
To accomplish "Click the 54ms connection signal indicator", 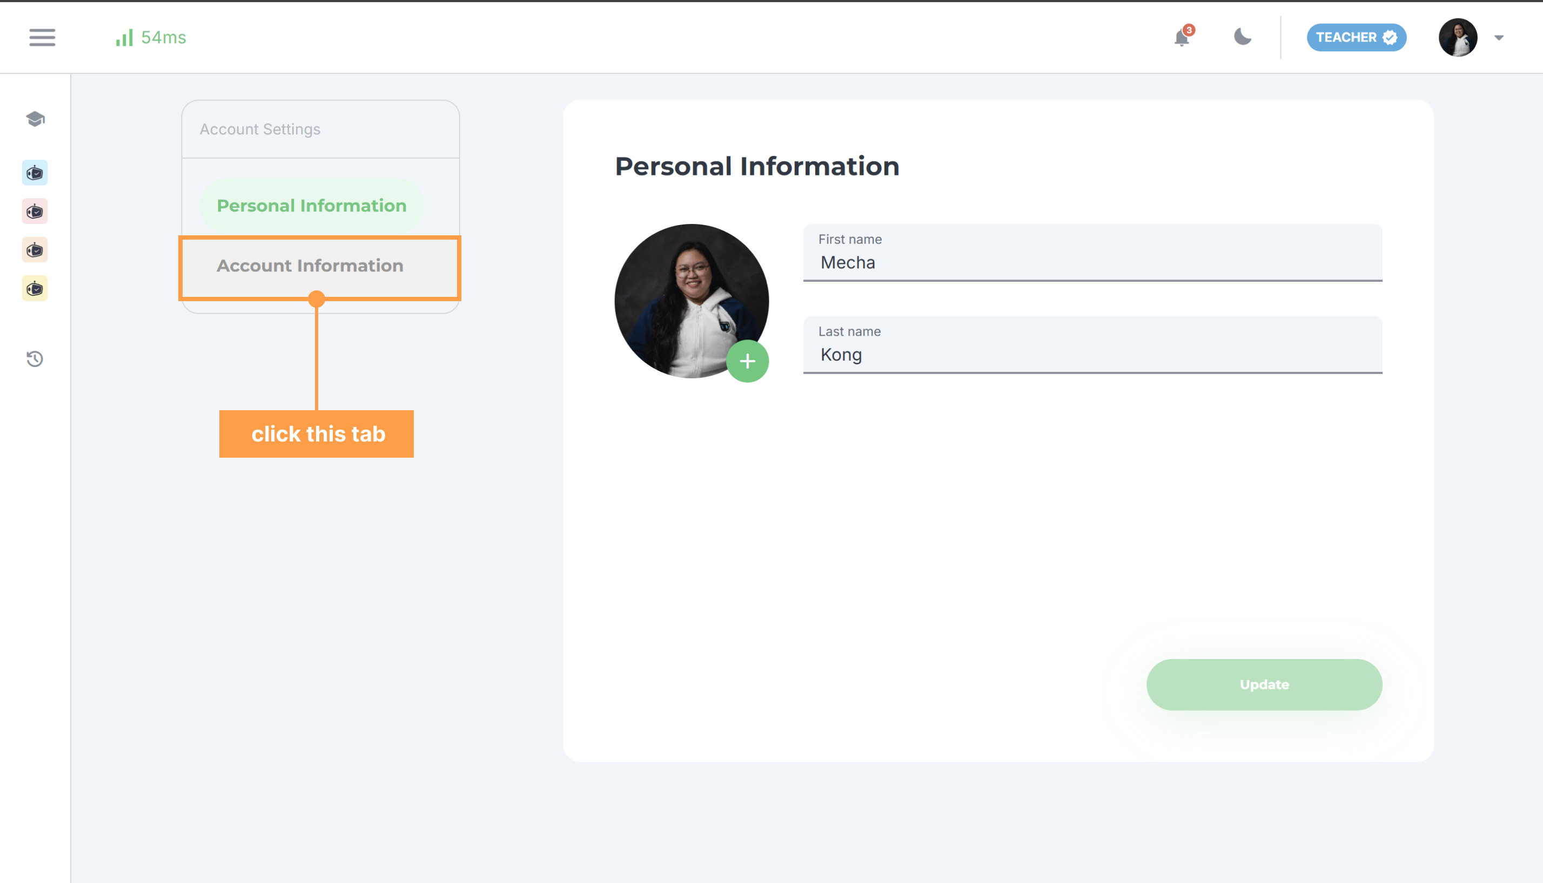I will [151, 38].
